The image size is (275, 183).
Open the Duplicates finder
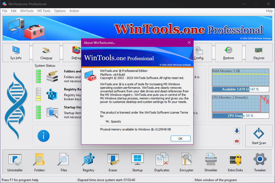tap(162, 163)
